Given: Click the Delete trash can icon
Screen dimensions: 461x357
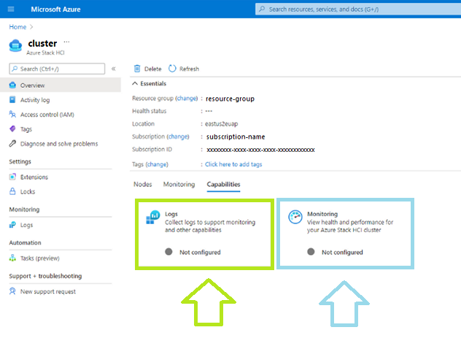Looking at the screenshot, I should pyautogui.click(x=137, y=69).
